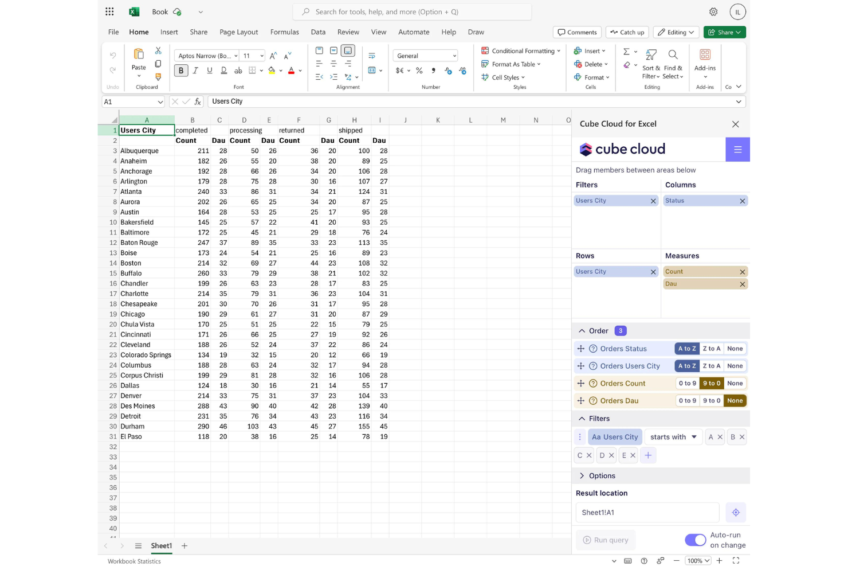Open the font color A swatch
This screenshot has height=566, width=848.
click(291, 71)
